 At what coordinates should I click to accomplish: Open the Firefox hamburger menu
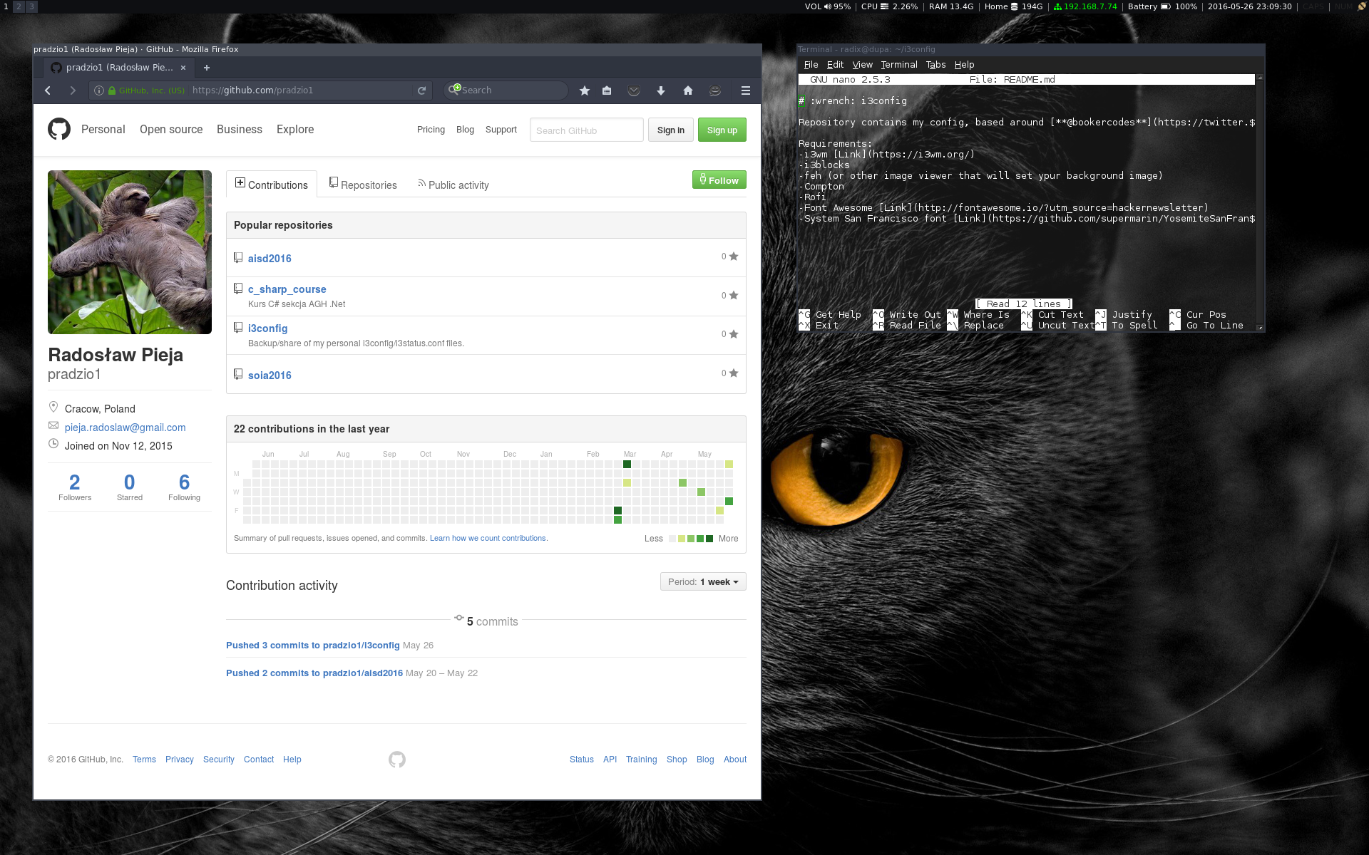point(746,90)
